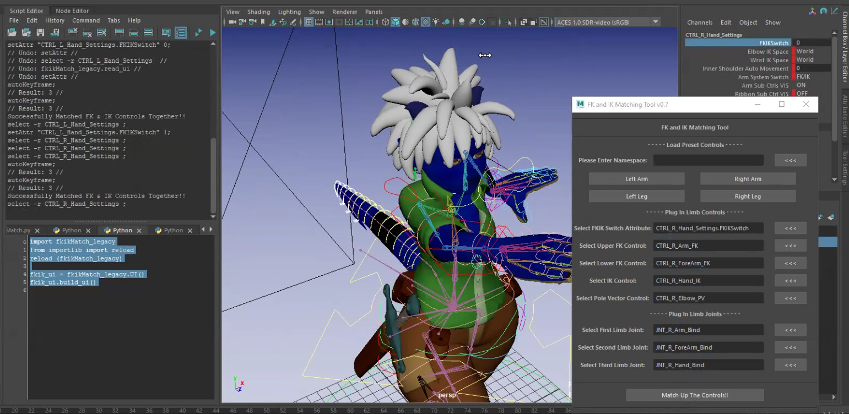Enable the Screen-space Ambient Occlusion toggle

[x=472, y=21]
